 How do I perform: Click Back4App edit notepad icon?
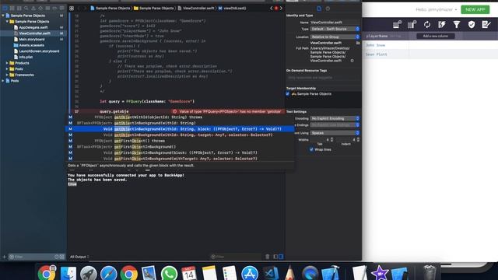tap(486, 24)
